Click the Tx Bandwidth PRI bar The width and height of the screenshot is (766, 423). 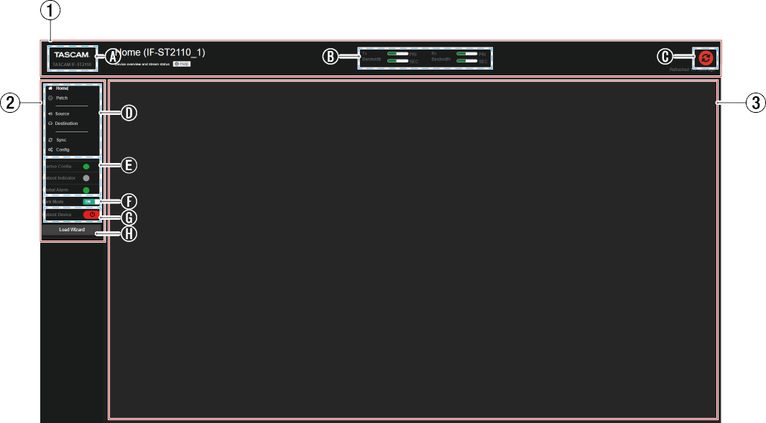pyautogui.click(x=397, y=54)
